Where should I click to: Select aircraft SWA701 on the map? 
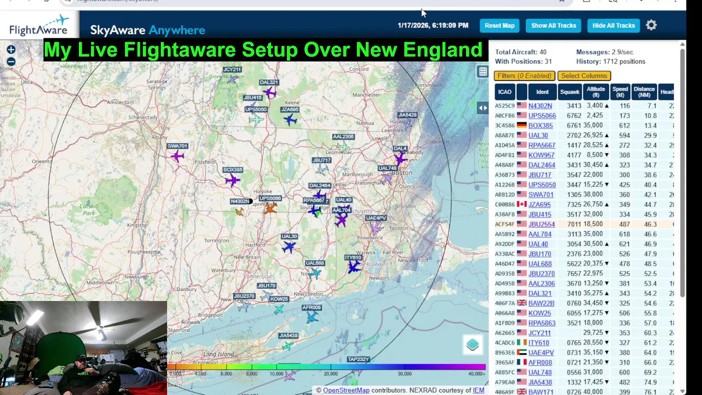[x=177, y=156]
